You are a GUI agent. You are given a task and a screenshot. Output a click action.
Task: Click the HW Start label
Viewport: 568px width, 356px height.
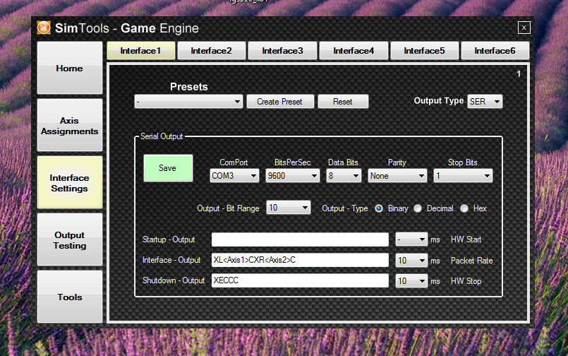click(x=466, y=239)
